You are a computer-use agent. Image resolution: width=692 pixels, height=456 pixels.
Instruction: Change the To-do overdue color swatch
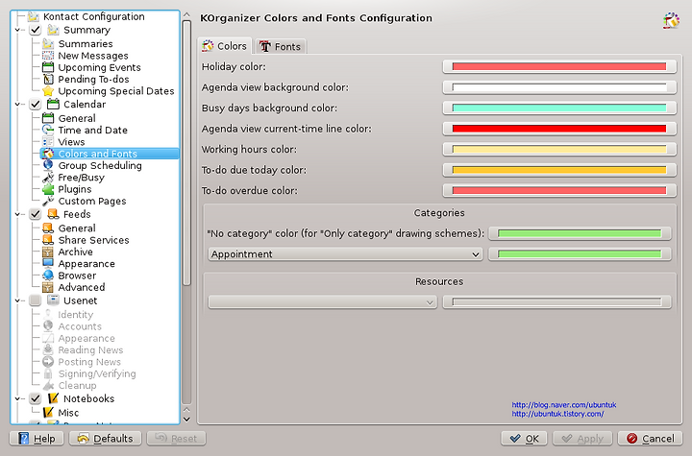pos(559,190)
